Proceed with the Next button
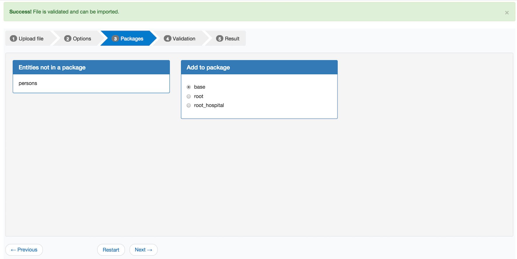This screenshot has height=259, width=517. click(144, 250)
